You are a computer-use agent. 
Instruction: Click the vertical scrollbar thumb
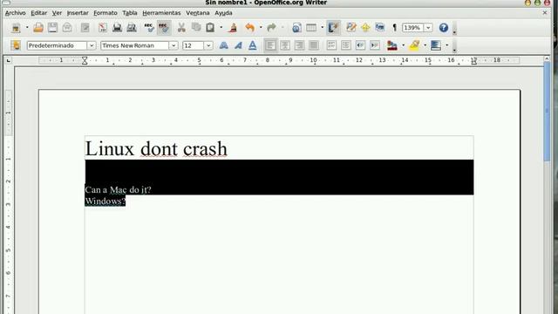[548, 112]
